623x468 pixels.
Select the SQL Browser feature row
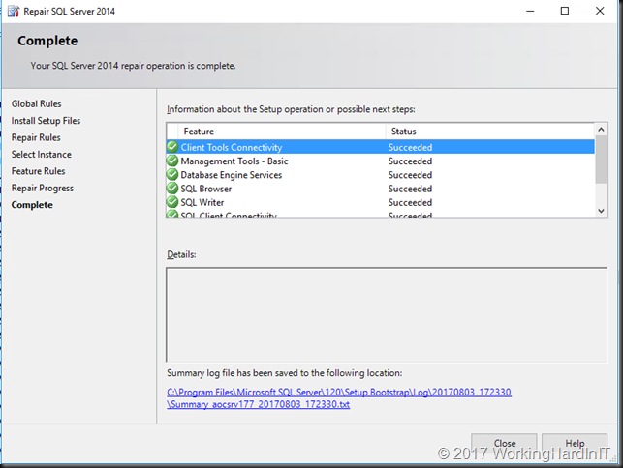click(x=381, y=189)
